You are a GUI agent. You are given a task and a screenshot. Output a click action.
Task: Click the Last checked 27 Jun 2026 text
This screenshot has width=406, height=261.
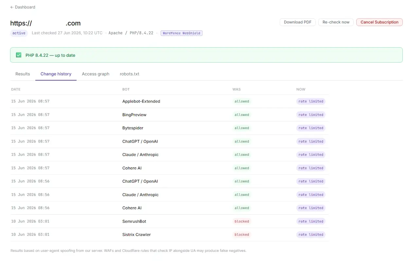[x=67, y=33]
